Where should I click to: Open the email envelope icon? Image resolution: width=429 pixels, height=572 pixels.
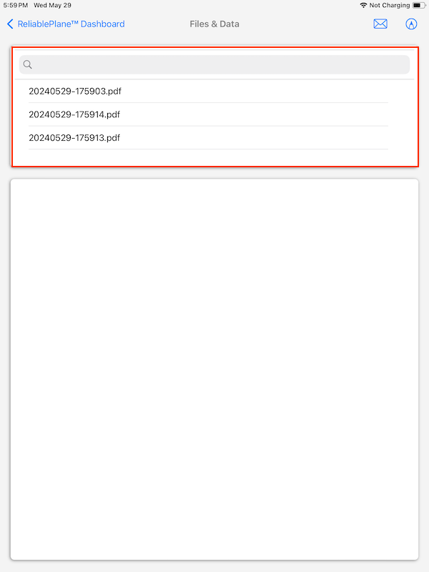coord(380,24)
